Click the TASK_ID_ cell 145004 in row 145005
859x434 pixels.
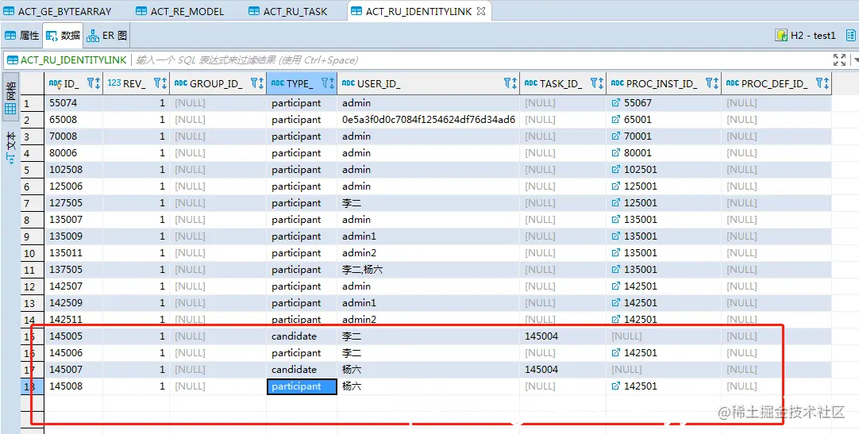(x=563, y=336)
